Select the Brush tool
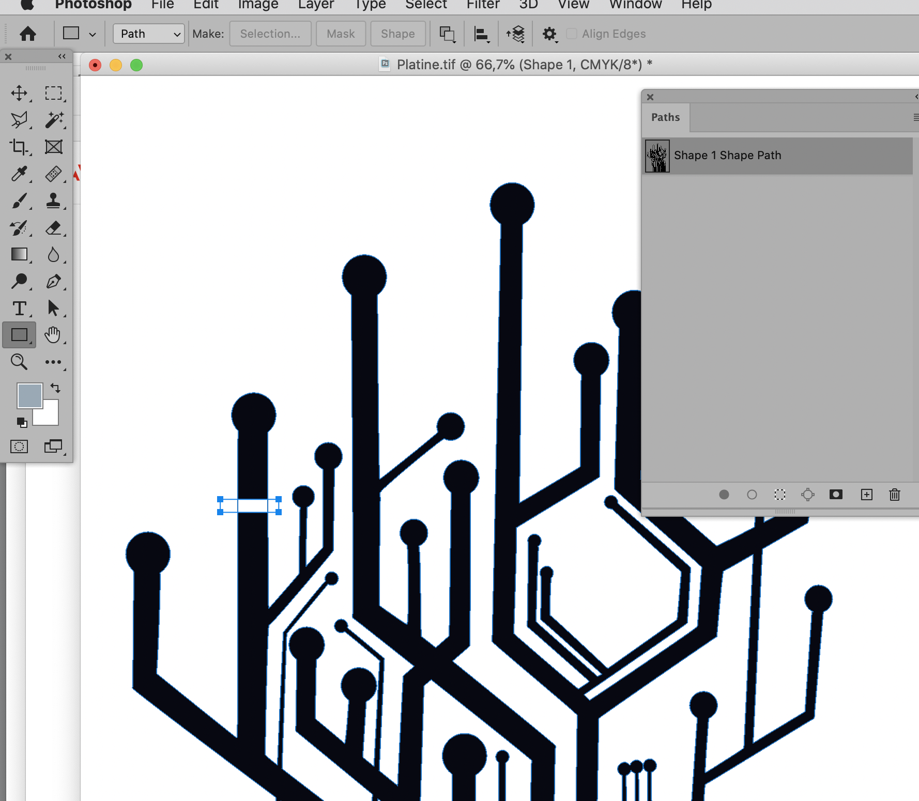This screenshot has width=919, height=801. 20,202
